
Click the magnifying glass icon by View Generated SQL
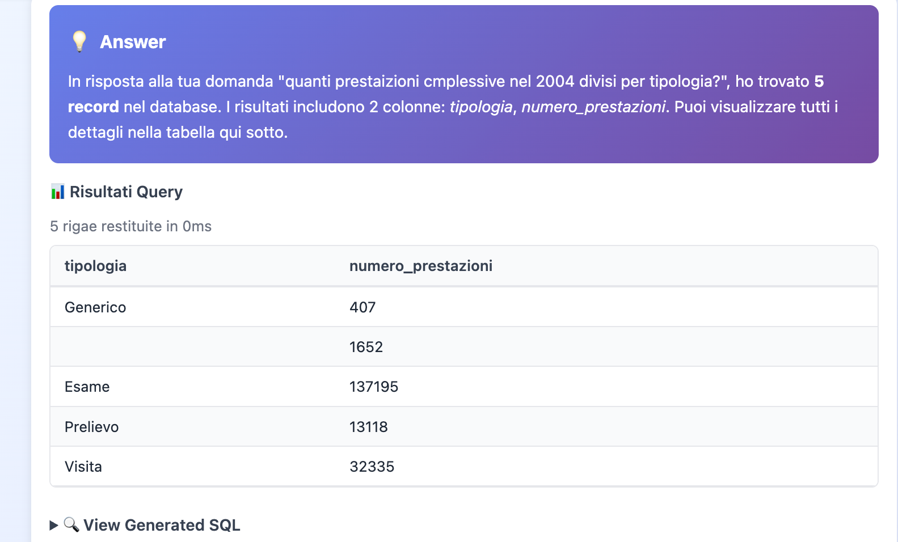[71, 524]
